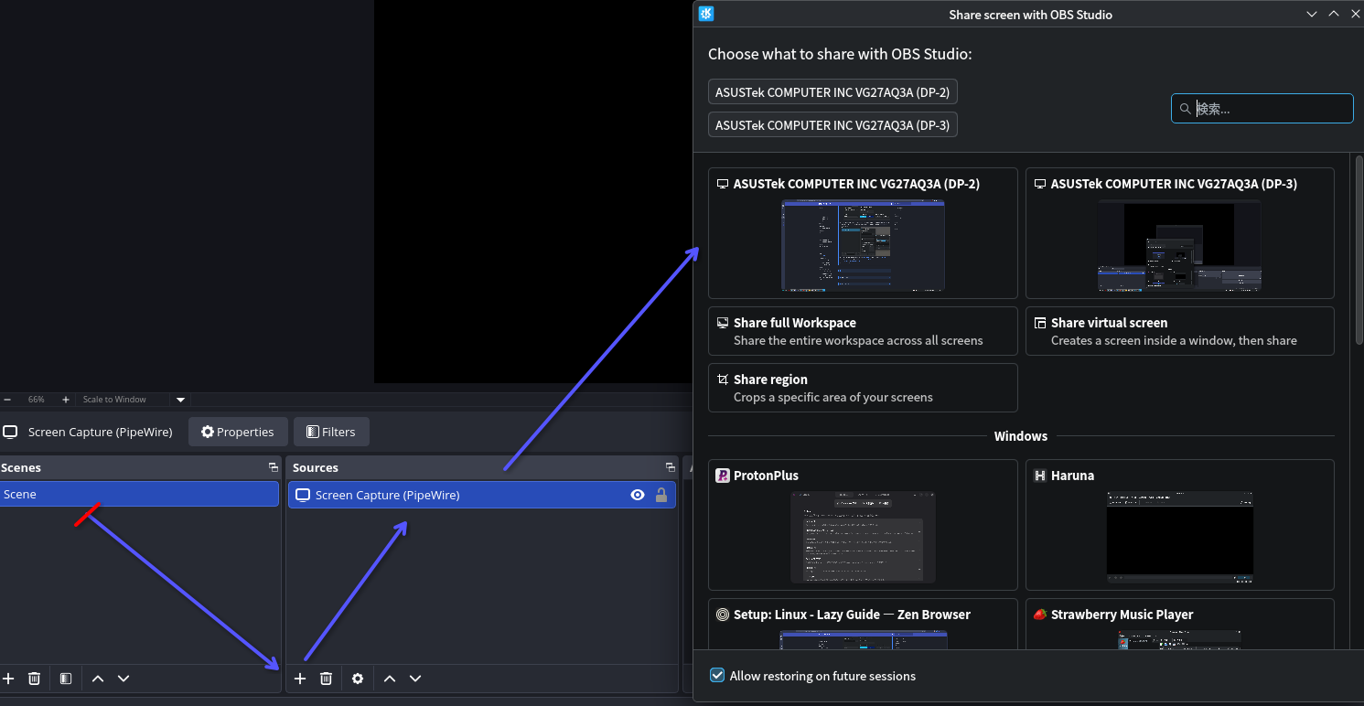Viewport: 1364px width, 706px height.
Task: Undock the Scenes panel via float icon
Action: [273, 467]
